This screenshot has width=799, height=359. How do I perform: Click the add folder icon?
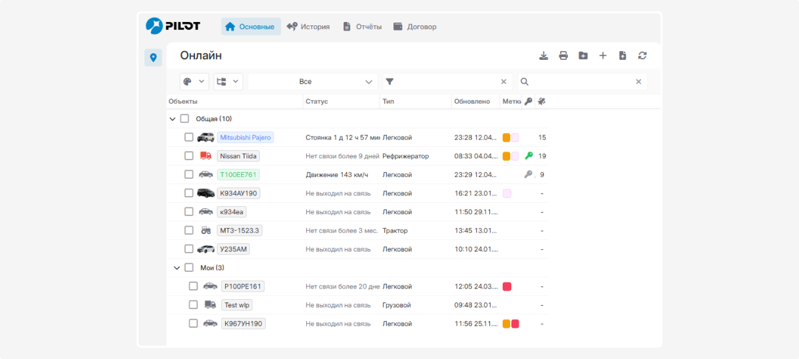[x=583, y=56]
